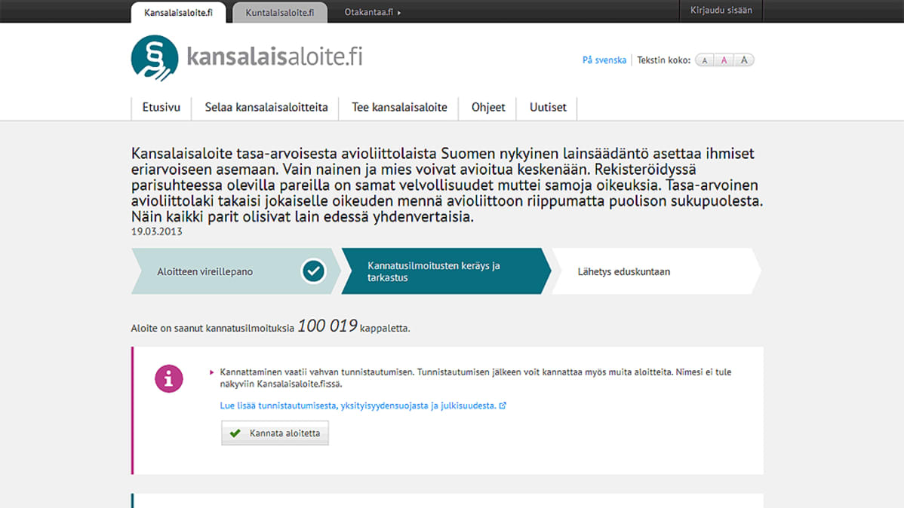Image resolution: width=904 pixels, height=508 pixels.
Task: Switch language via På svenska link
Action: pos(604,60)
